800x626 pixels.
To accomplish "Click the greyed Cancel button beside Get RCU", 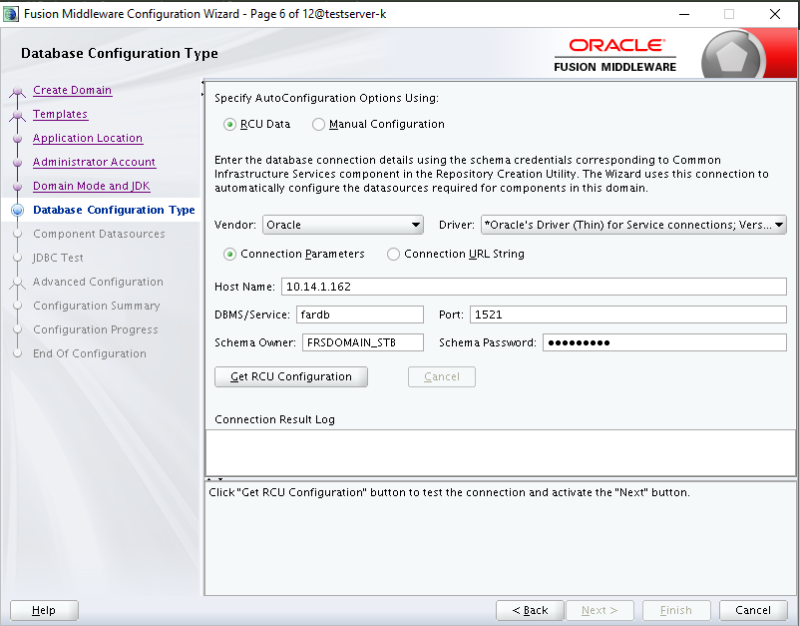I will 442,376.
